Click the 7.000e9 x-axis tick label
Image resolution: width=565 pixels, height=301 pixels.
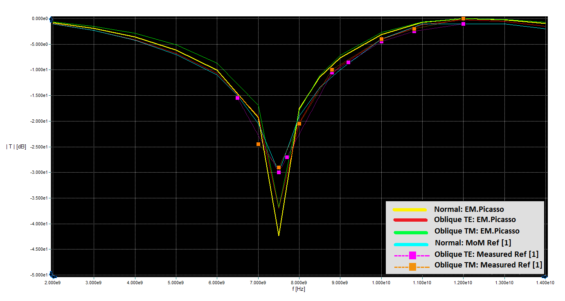point(258,282)
